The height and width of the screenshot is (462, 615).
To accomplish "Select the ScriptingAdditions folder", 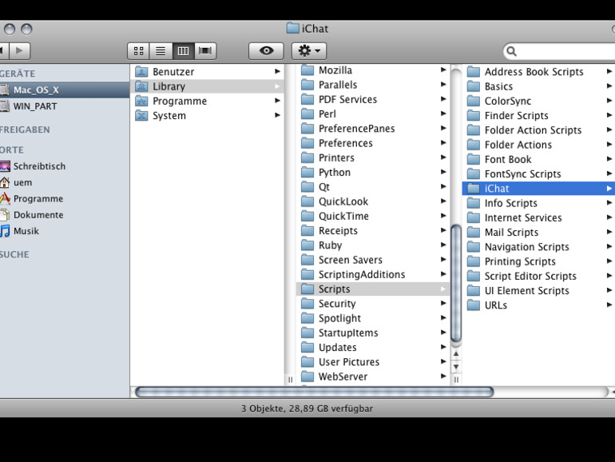I will click(x=373, y=274).
